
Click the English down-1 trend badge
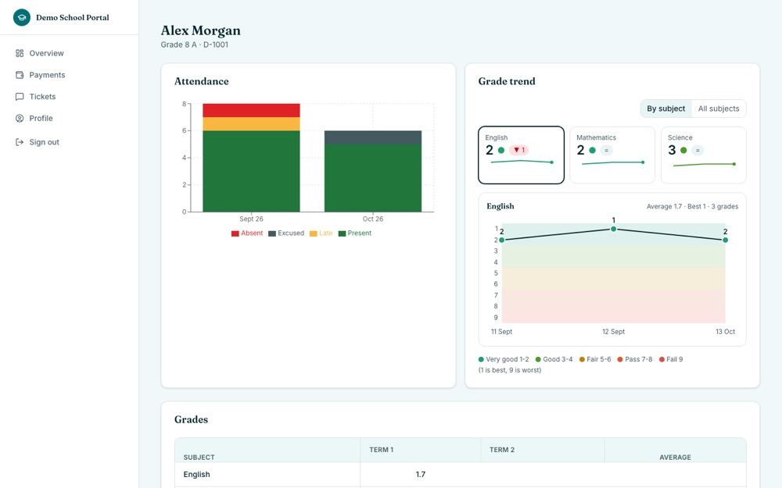519,150
